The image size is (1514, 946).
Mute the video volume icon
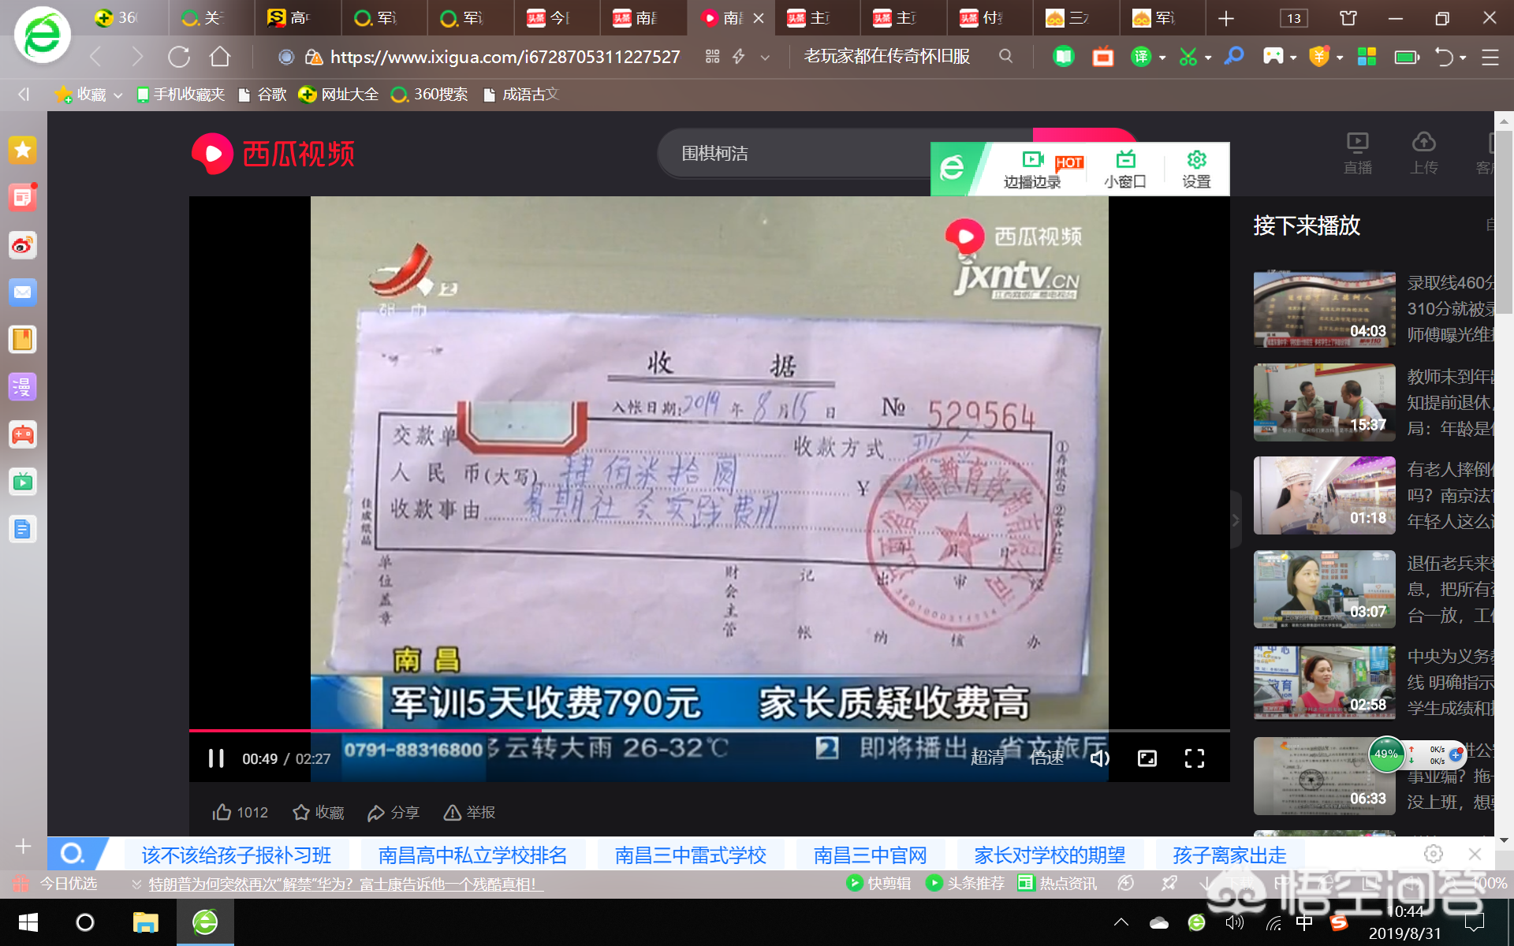click(1099, 758)
